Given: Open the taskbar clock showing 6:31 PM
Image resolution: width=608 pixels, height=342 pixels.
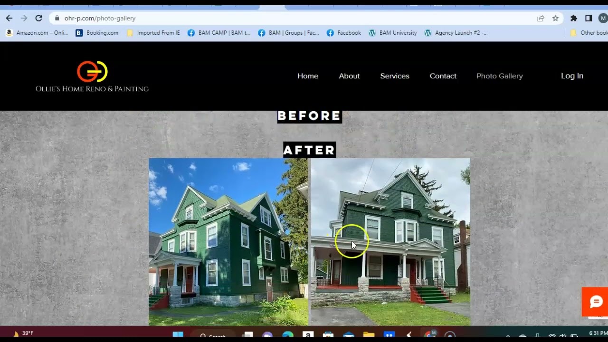Looking at the screenshot, I should [598, 333].
